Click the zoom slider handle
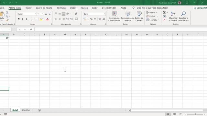This screenshot has height=116, width=207. pos(195,114)
